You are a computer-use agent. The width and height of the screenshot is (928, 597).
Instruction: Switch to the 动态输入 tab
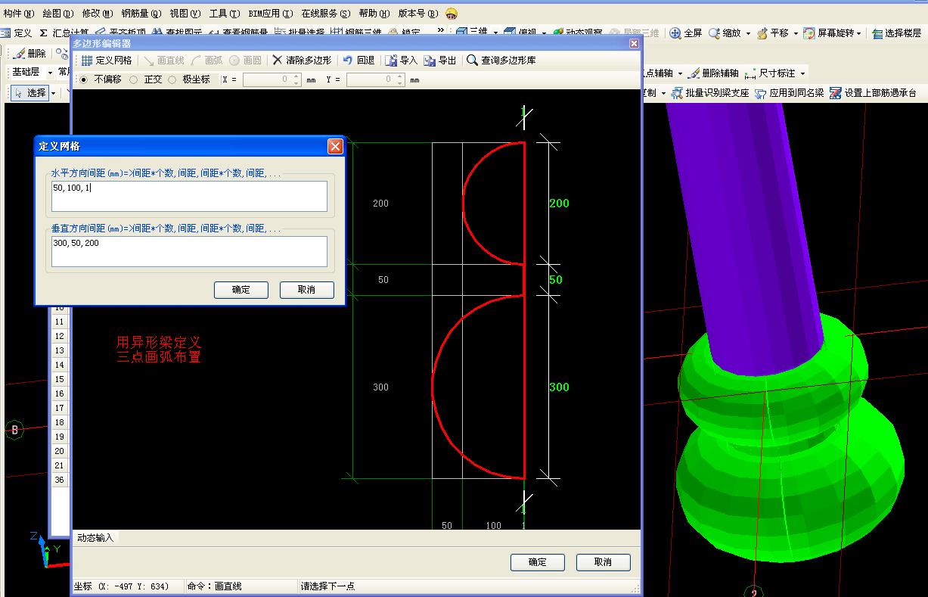[95, 538]
